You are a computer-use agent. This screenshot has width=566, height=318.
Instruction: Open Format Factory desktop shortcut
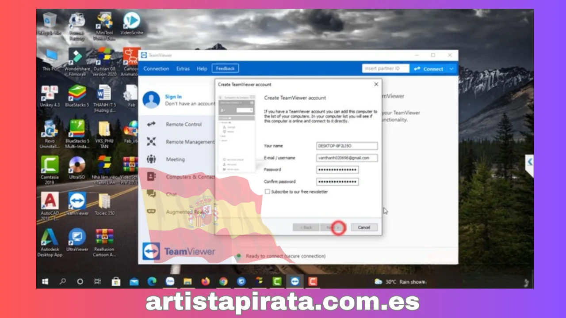77,26
